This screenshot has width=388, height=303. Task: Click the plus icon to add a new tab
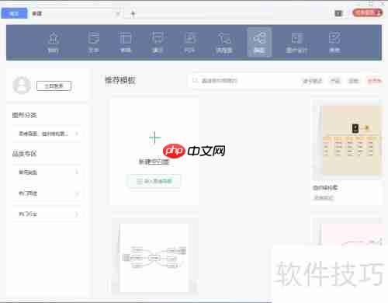click(133, 14)
